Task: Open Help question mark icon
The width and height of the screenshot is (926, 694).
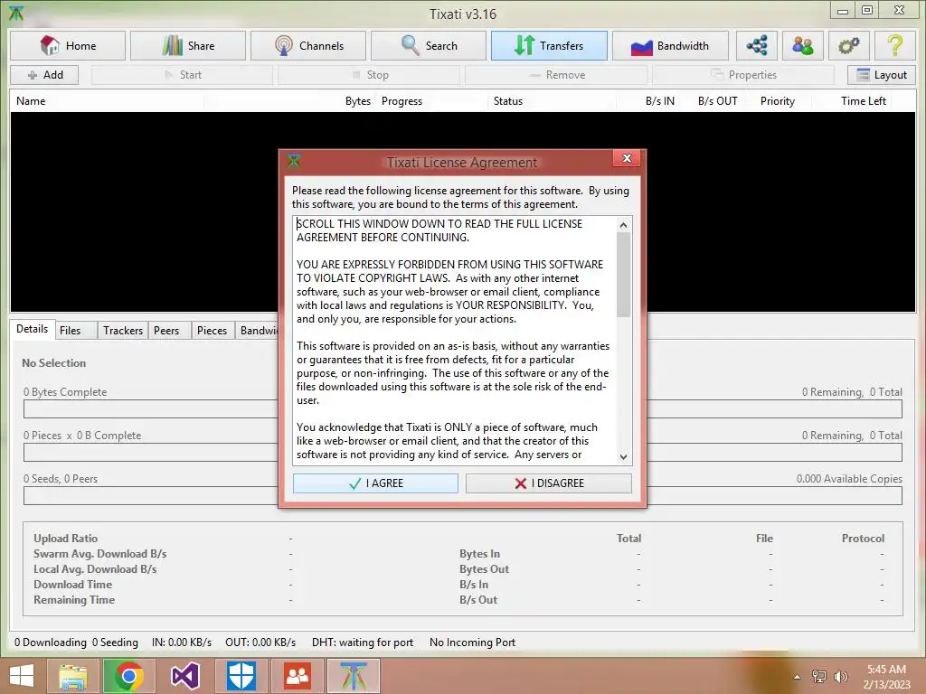Action: tap(895, 45)
